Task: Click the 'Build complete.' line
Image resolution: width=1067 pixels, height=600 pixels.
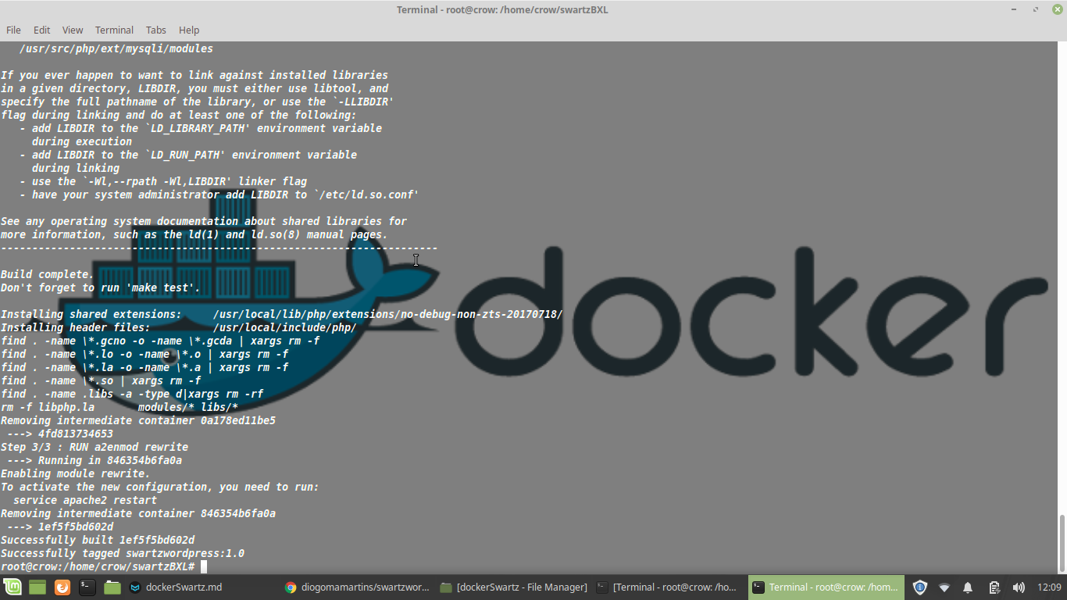Action: click(x=47, y=274)
